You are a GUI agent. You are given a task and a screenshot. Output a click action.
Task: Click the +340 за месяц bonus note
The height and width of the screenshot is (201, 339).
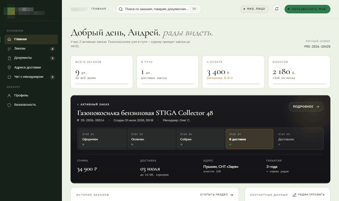click(x=284, y=78)
